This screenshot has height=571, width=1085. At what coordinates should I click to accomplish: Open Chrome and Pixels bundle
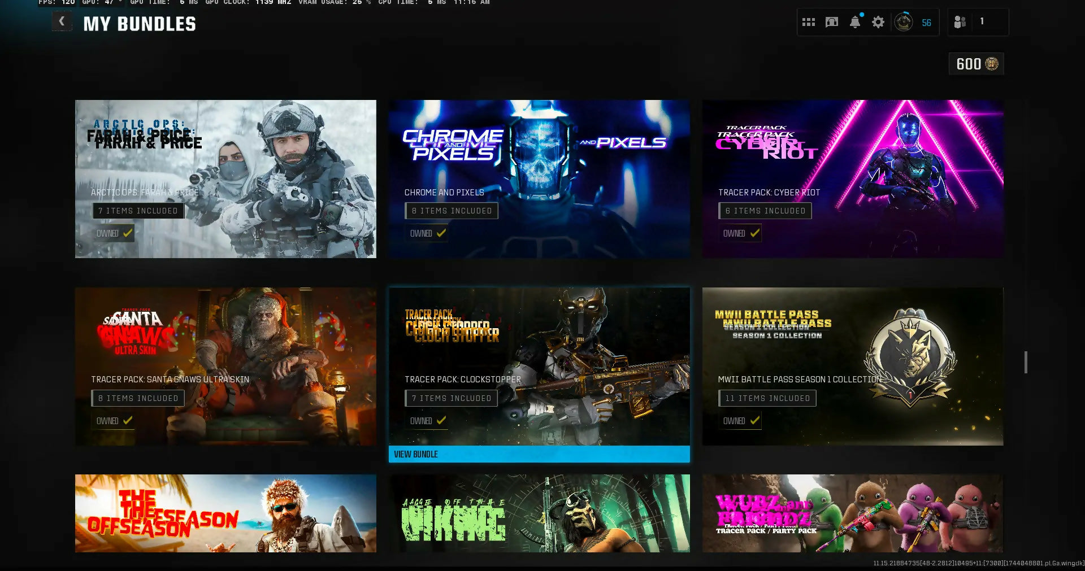[x=539, y=179]
